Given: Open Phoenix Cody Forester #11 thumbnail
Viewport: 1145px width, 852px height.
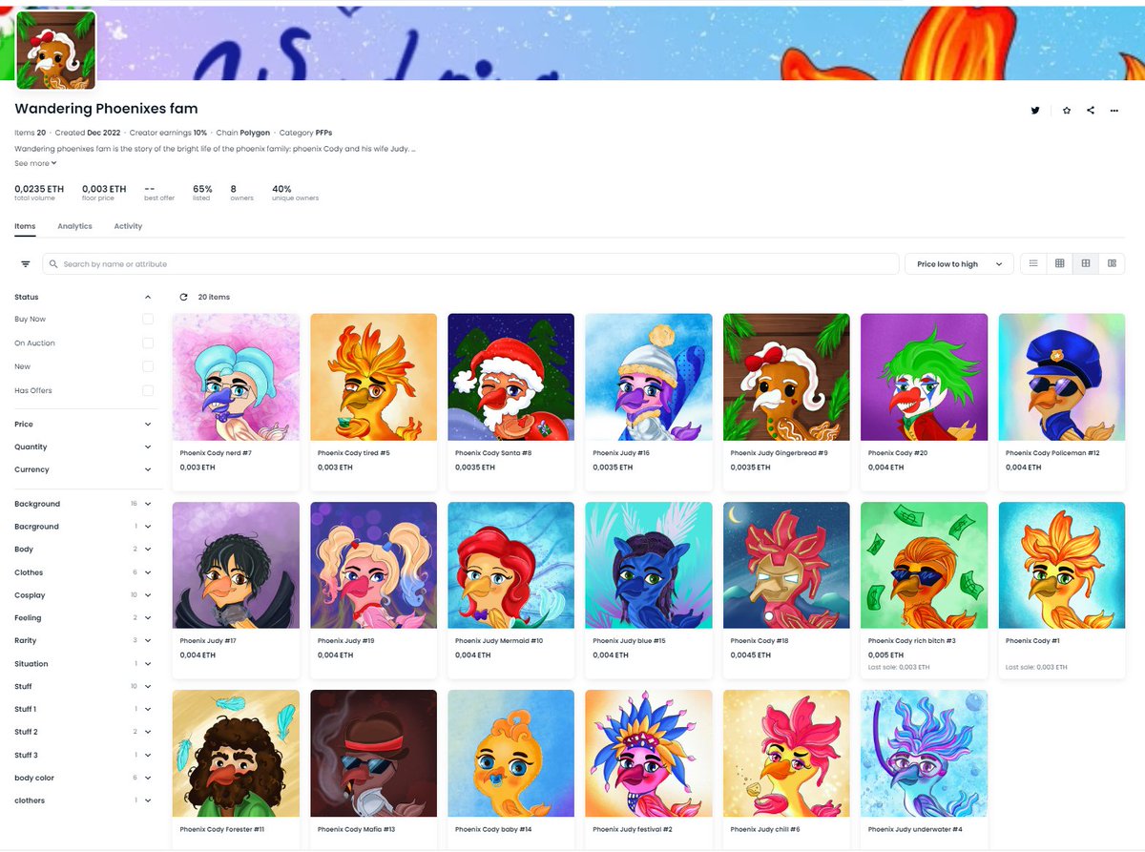Looking at the screenshot, I should click(x=236, y=753).
